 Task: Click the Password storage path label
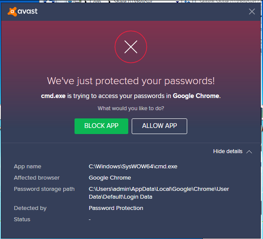[44, 189]
